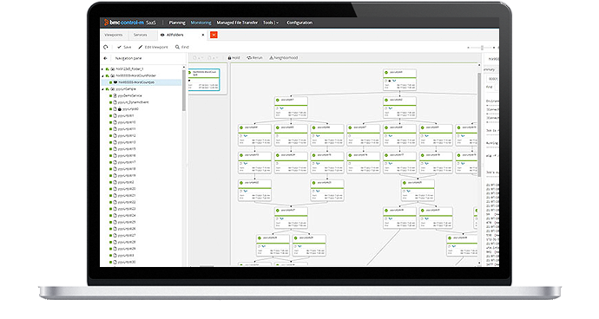Click the Hold action button
The image size is (599, 319).
[234, 57]
